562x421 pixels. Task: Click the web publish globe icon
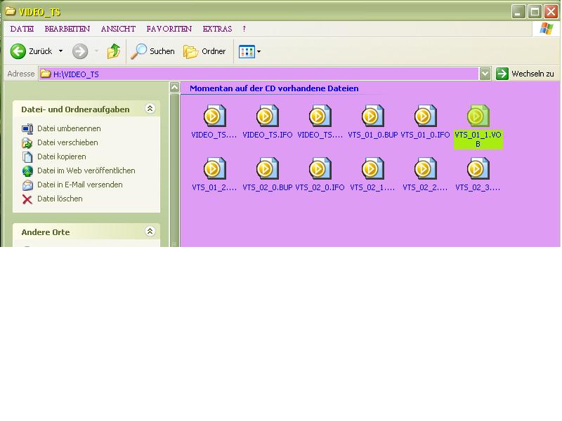click(x=27, y=171)
